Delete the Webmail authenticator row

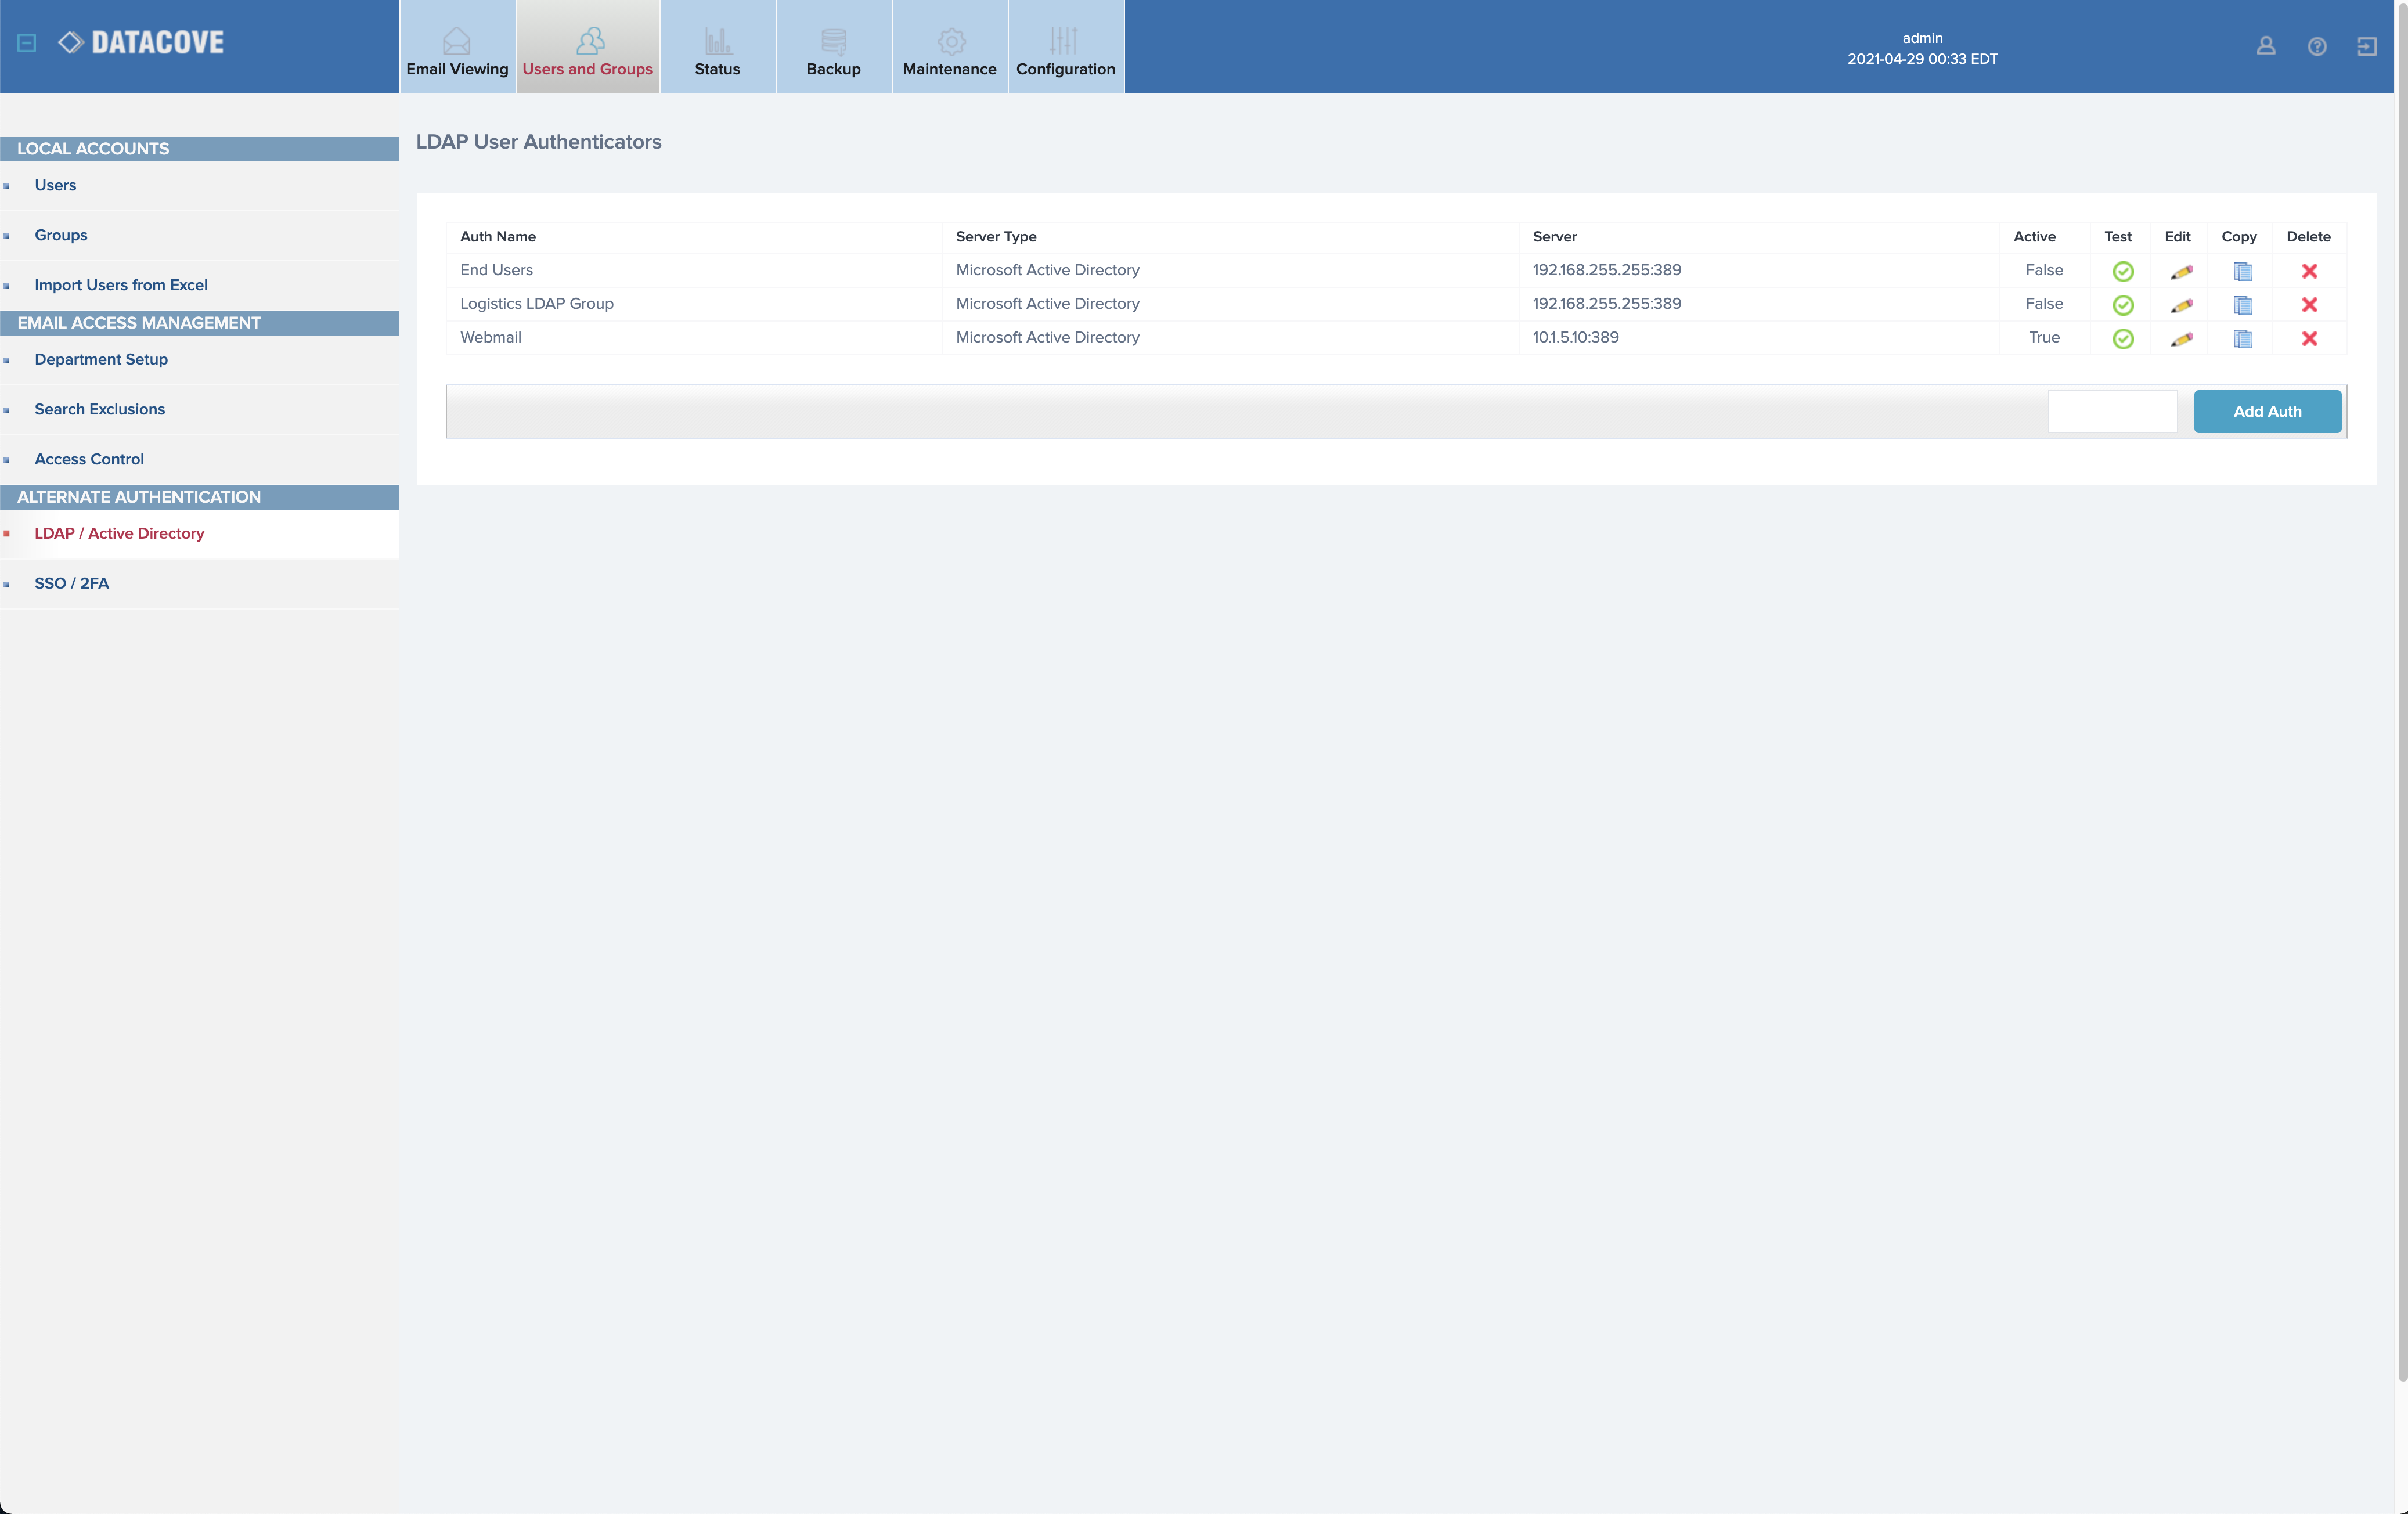pyautogui.click(x=2309, y=339)
